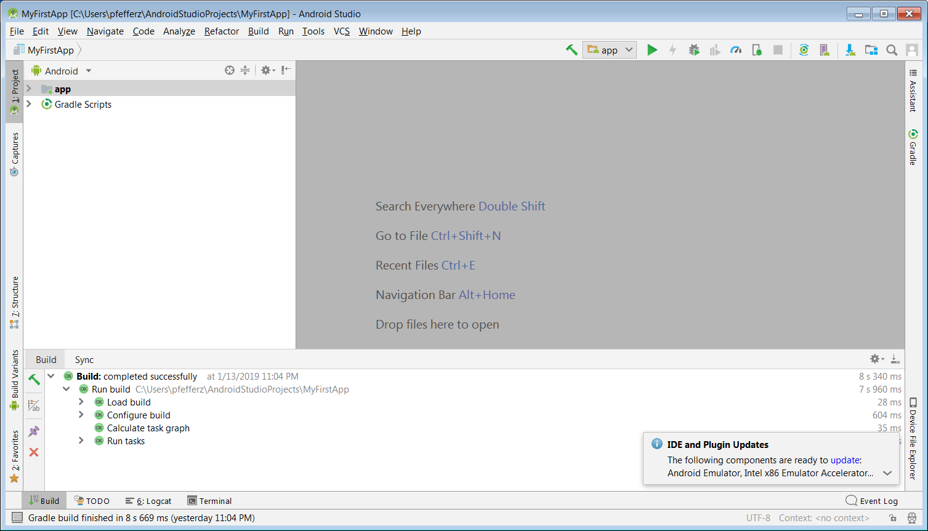
Task: Click the Debug app bug icon
Action: [x=694, y=50]
